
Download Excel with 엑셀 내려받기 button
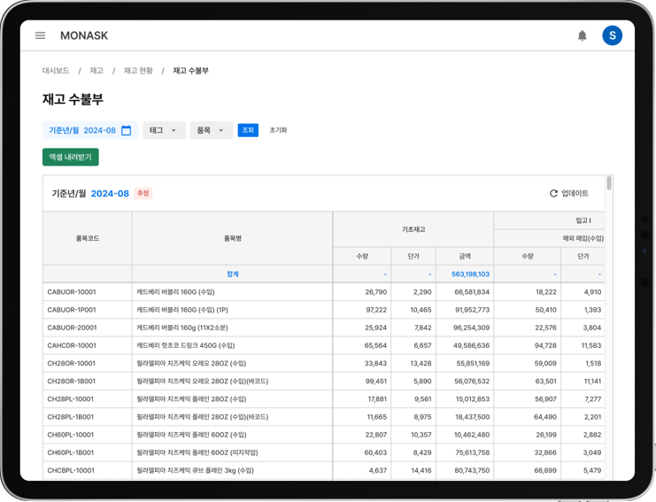[x=71, y=157]
